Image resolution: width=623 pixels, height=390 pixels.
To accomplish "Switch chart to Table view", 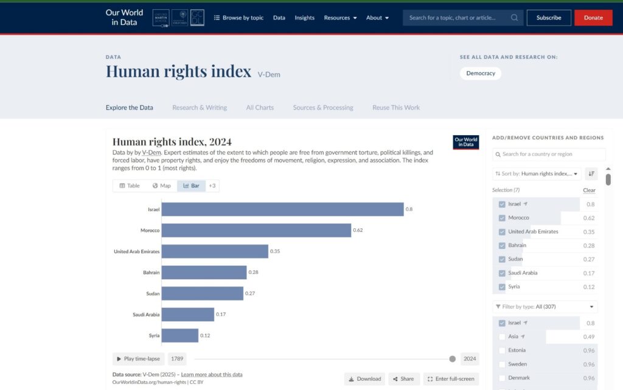I will point(129,186).
